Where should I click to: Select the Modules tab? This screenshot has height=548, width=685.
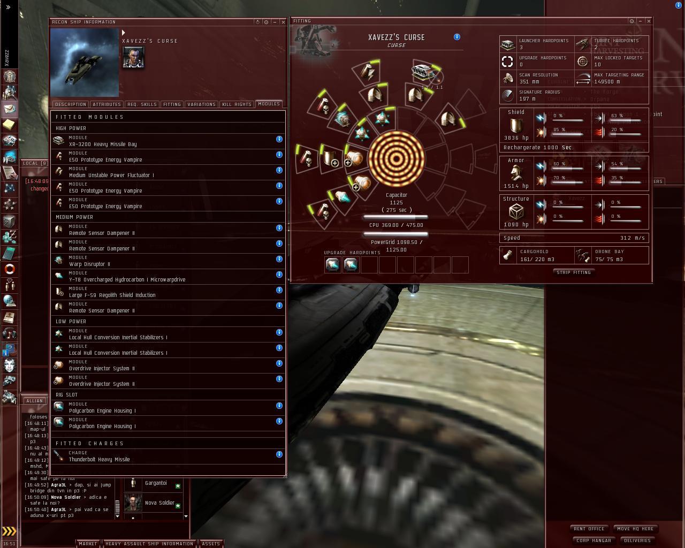[x=269, y=104]
